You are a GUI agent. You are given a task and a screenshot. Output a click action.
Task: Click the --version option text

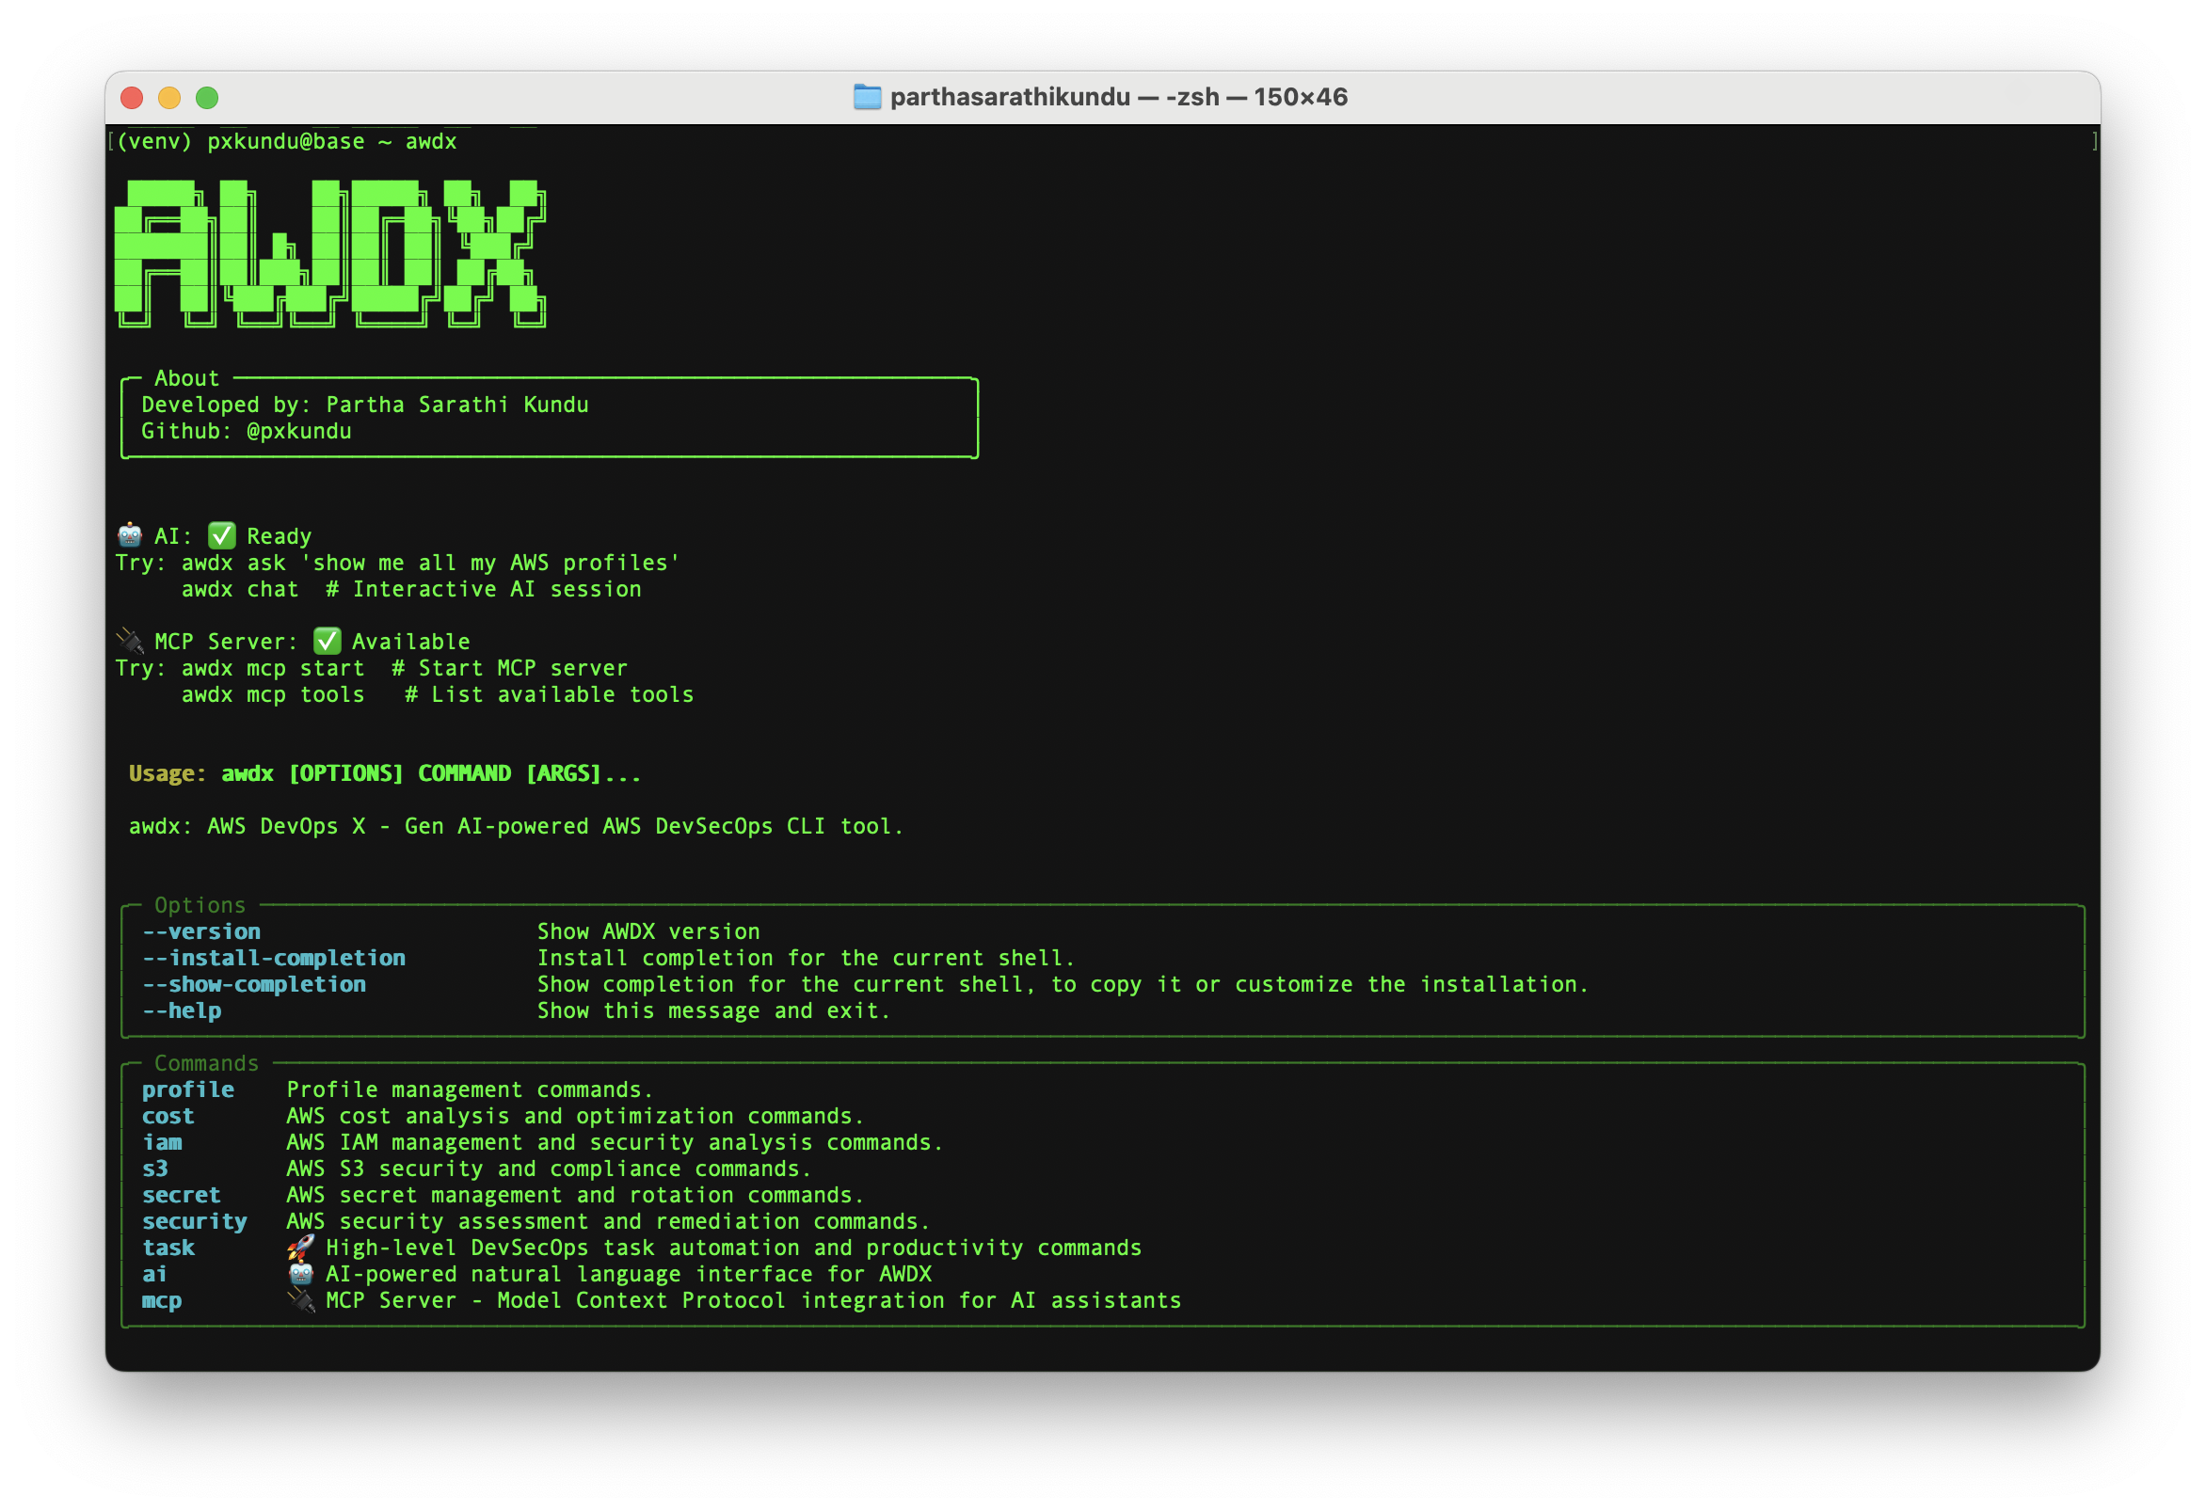pos(201,931)
